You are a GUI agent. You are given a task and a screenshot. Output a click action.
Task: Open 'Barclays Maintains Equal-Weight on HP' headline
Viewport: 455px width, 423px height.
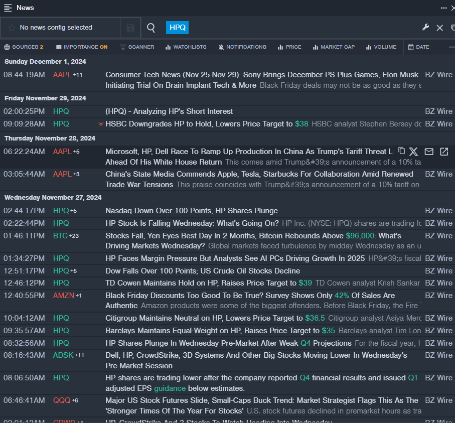point(220,330)
